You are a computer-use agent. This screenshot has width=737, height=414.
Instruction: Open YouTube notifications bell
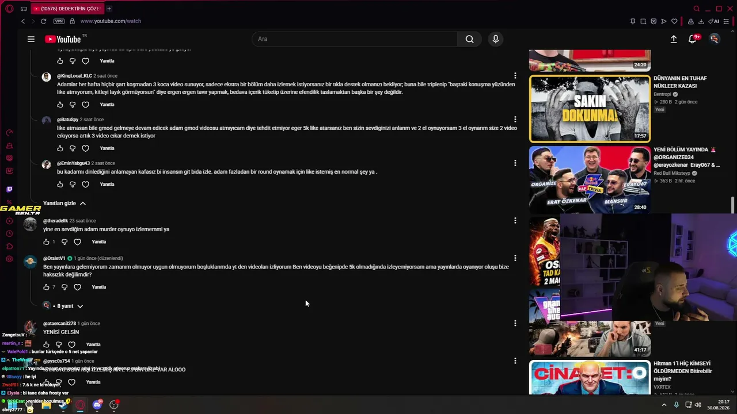(x=693, y=39)
